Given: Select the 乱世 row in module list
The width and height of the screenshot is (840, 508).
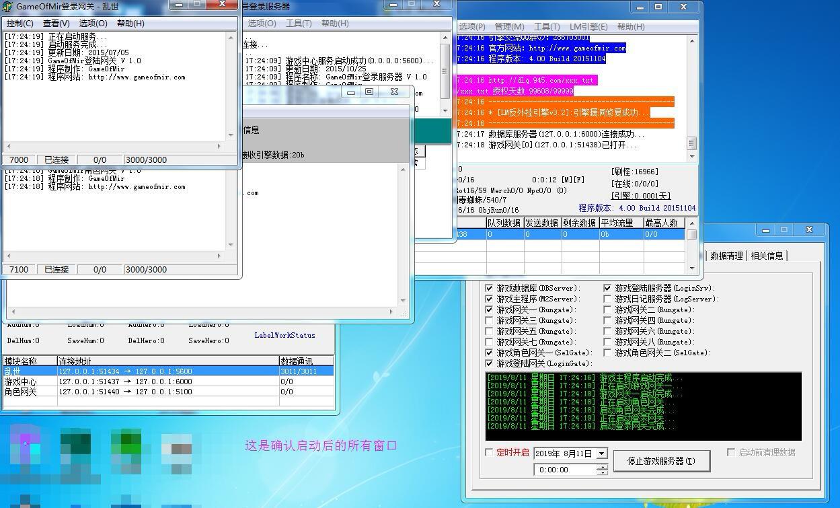Looking at the screenshot, I should pyautogui.click(x=168, y=371).
